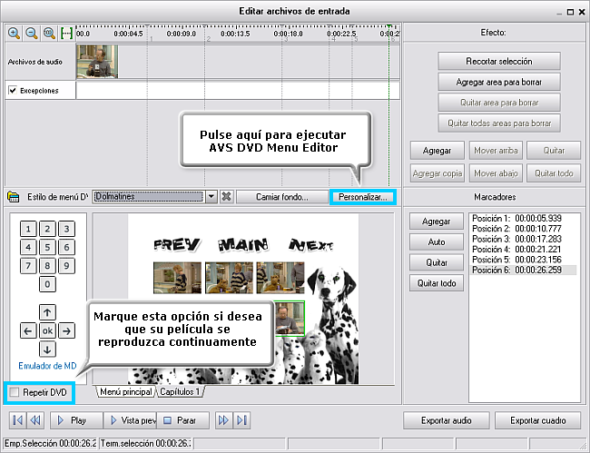
Task: Click Quitar in the Efecto panel
Action: tap(554, 151)
